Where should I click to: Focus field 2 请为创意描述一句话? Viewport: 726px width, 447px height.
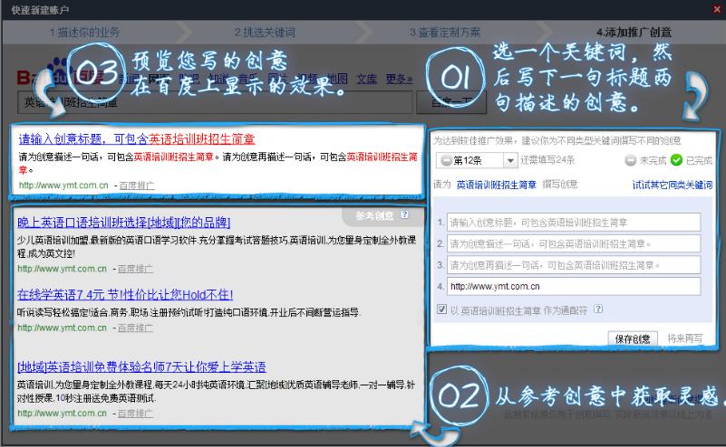coord(574,243)
